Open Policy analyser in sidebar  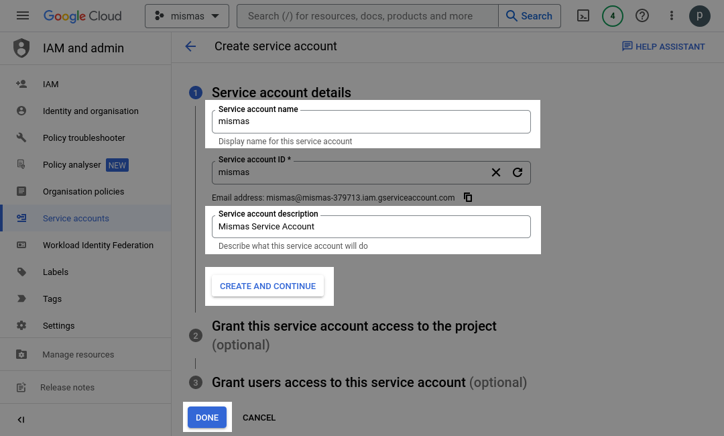tap(85, 164)
